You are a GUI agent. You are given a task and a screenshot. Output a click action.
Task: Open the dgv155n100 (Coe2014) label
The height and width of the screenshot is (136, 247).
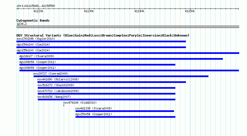pyautogui.click(x=33, y=50)
